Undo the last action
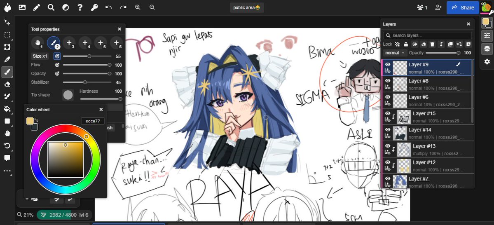This screenshot has width=494, height=225. 109,7
